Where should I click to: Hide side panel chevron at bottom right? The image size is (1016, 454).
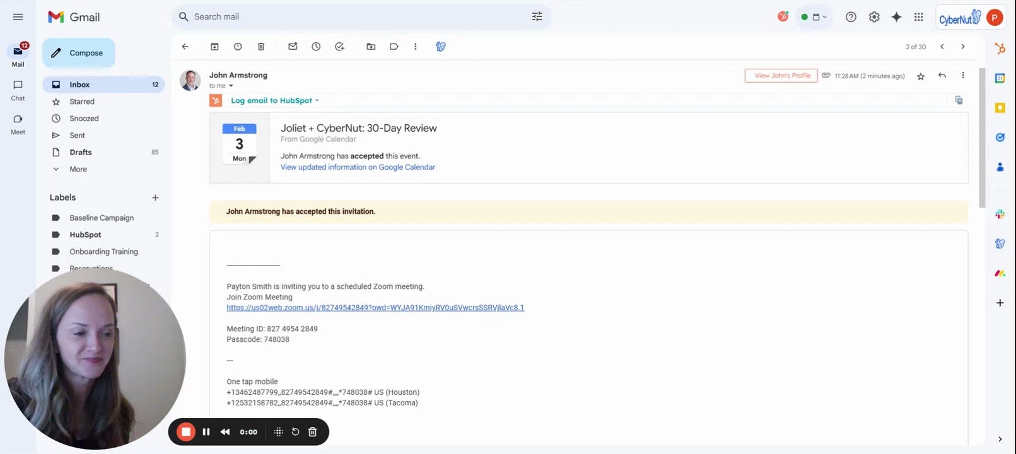pyautogui.click(x=1000, y=439)
